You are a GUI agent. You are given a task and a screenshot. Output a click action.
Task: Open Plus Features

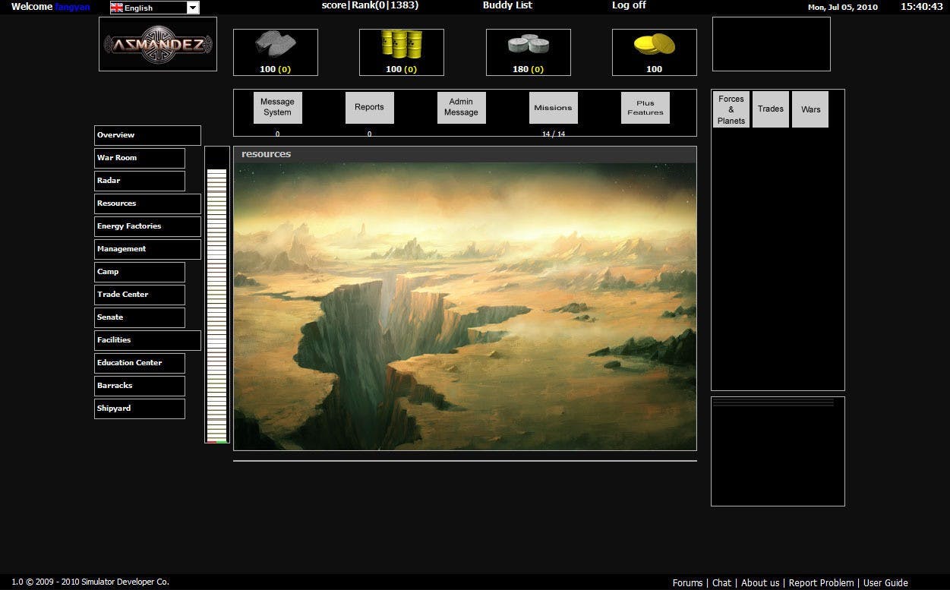(645, 108)
